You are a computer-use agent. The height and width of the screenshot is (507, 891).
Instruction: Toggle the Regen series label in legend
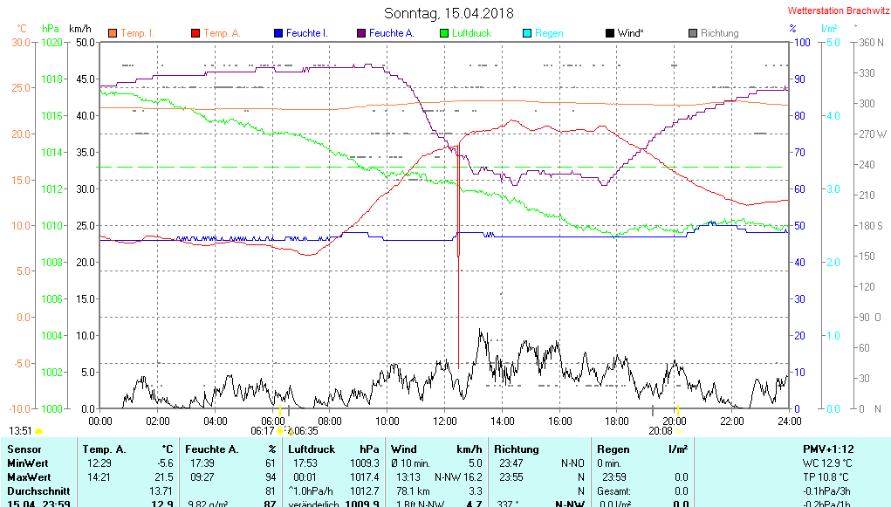point(549,33)
